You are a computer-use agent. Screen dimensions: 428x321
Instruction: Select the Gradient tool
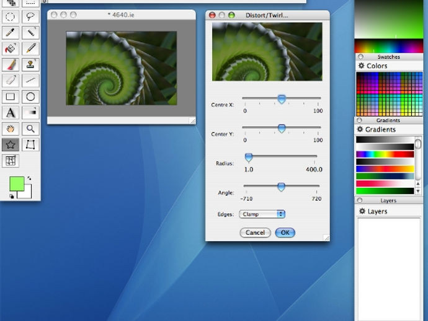pos(30,113)
